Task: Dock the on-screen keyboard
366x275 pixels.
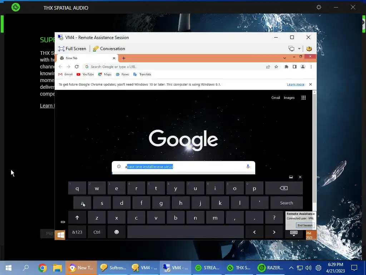Action: [291, 177]
